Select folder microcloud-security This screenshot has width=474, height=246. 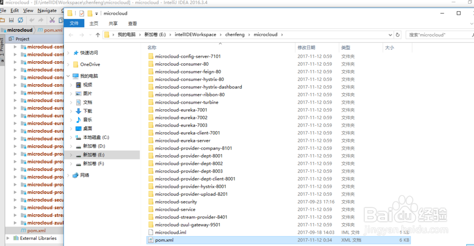176,202
